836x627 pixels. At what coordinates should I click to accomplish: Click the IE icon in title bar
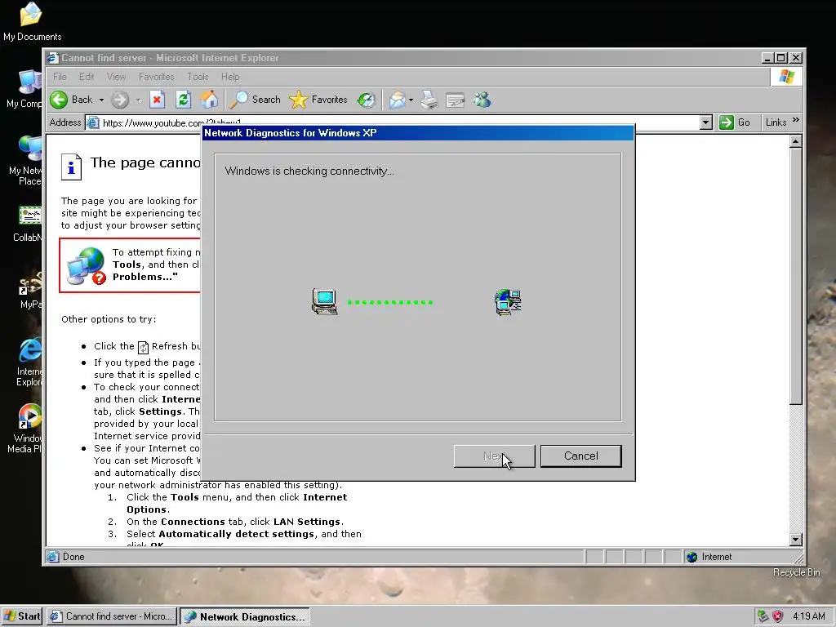click(x=53, y=58)
